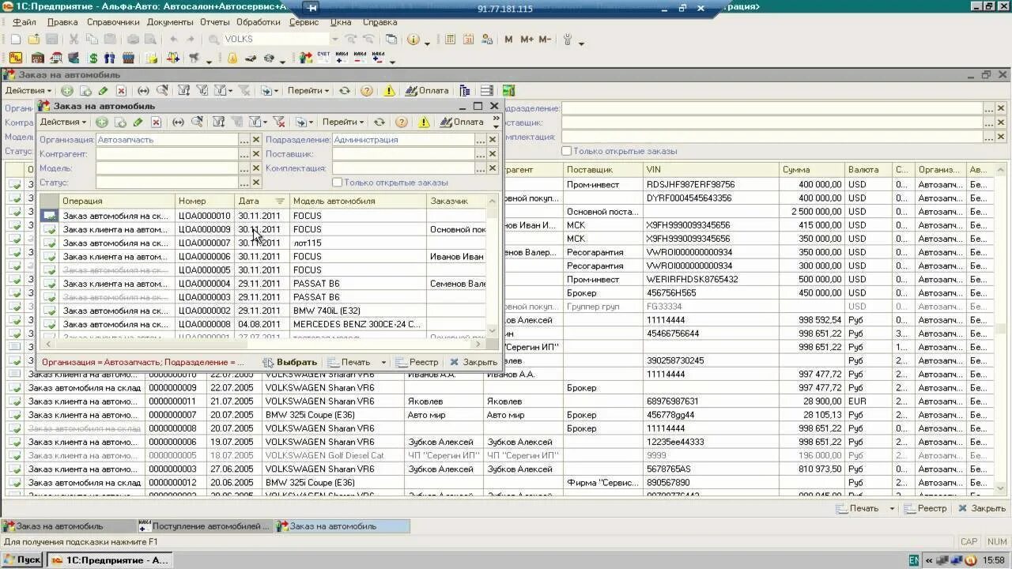
Task: Open Файл menu
Action: pyautogui.click(x=24, y=22)
